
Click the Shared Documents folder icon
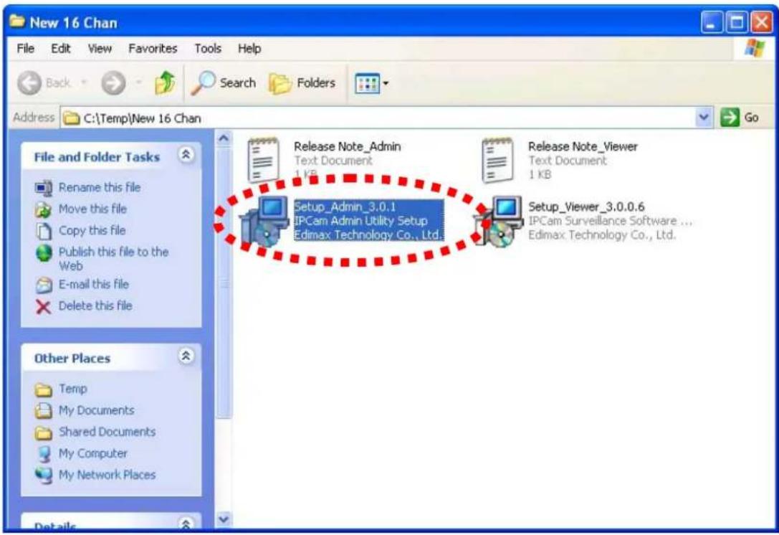pyautogui.click(x=44, y=432)
